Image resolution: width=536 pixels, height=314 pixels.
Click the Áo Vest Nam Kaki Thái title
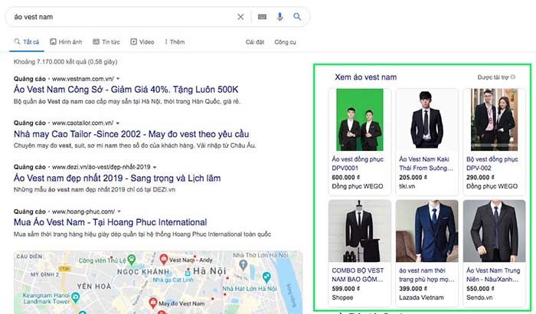tap(426, 163)
